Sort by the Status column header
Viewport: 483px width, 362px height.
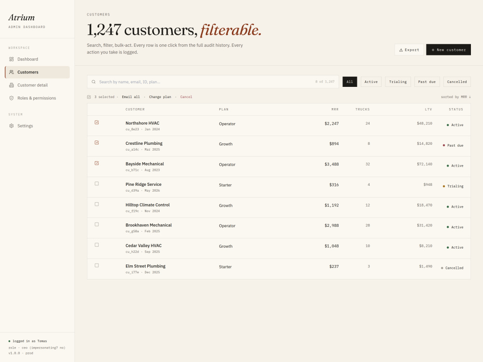(x=456, y=109)
